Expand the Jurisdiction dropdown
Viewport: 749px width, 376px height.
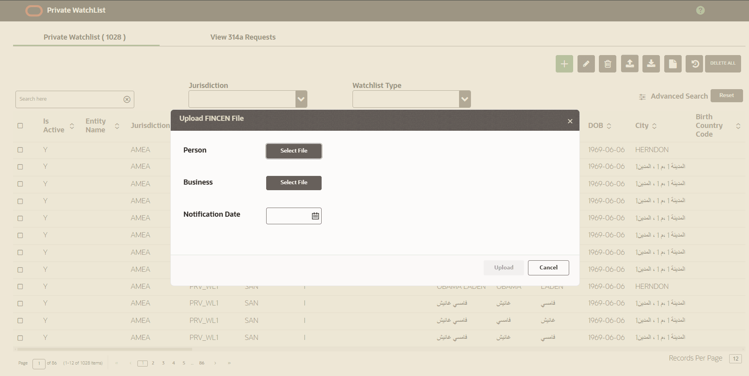[x=301, y=99]
